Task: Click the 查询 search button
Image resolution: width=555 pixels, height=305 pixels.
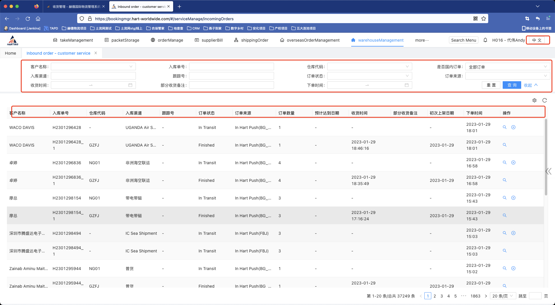Action: pyautogui.click(x=512, y=85)
